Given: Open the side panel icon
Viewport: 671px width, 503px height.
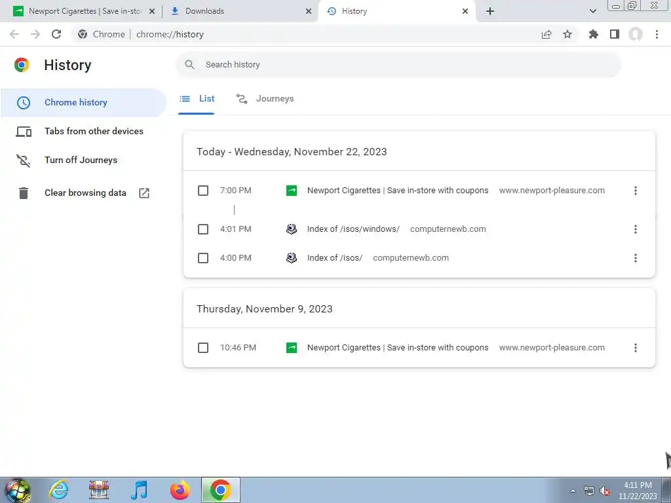Looking at the screenshot, I should click(x=615, y=34).
